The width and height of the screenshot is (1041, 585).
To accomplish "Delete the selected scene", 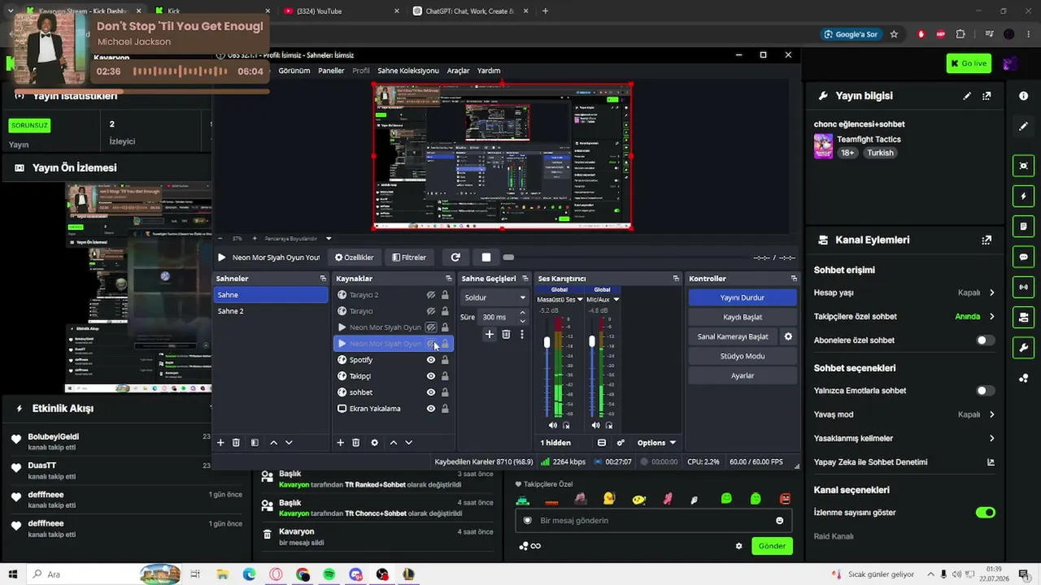I will point(236,443).
